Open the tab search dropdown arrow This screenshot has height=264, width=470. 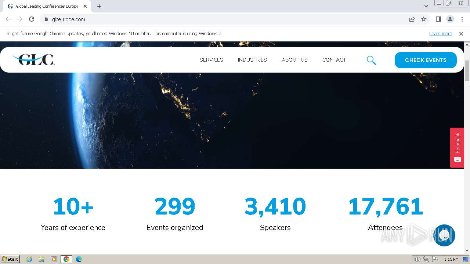(426, 6)
